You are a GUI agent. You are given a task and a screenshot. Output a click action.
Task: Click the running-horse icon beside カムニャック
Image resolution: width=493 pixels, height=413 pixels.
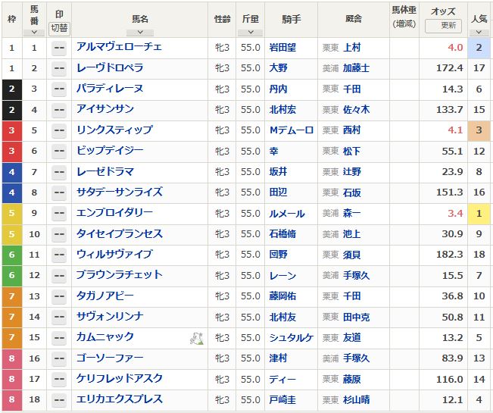click(x=196, y=338)
